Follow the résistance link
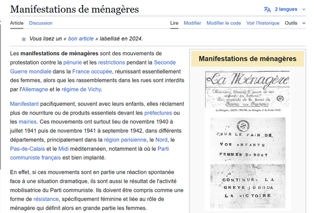Image resolution: width=314 pixels, height=213 pixels. pos(46,199)
